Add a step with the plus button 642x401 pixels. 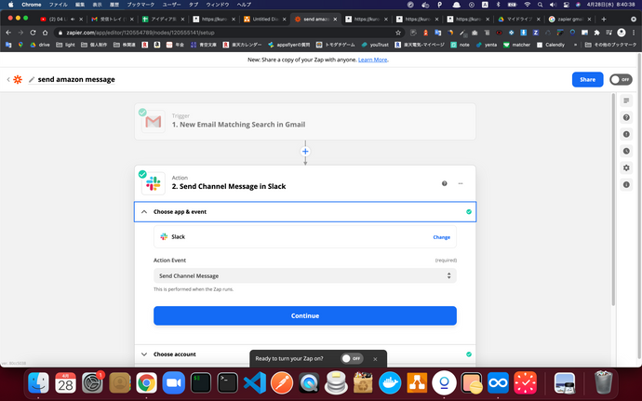coord(305,152)
